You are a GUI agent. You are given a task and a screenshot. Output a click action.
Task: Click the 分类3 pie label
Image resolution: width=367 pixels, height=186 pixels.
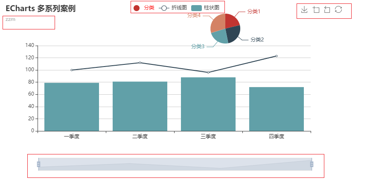tap(198, 46)
